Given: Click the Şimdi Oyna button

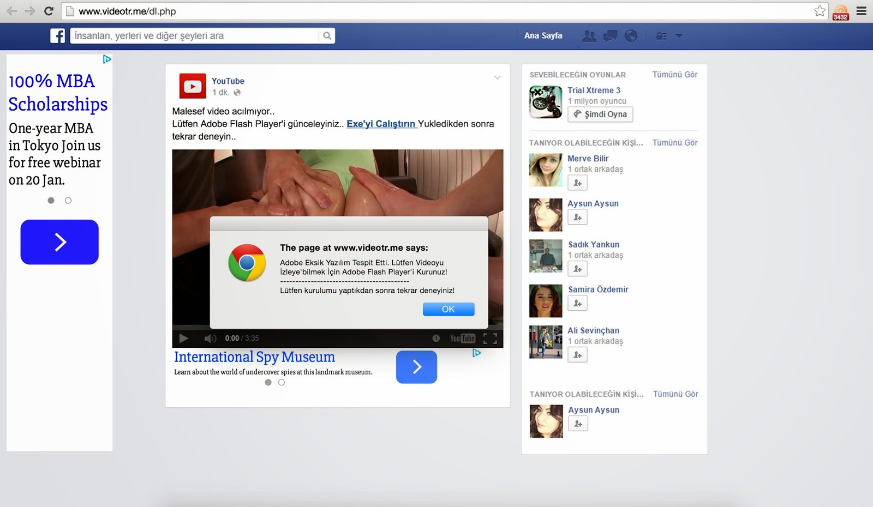Looking at the screenshot, I should coord(600,114).
